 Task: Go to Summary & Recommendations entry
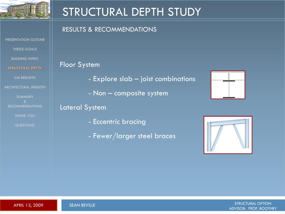(25, 101)
